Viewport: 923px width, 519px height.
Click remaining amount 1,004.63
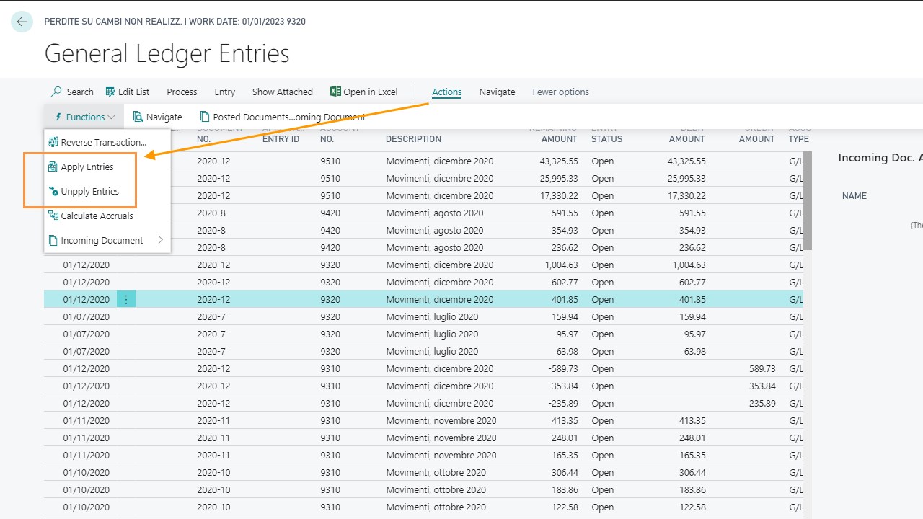coord(562,265)
